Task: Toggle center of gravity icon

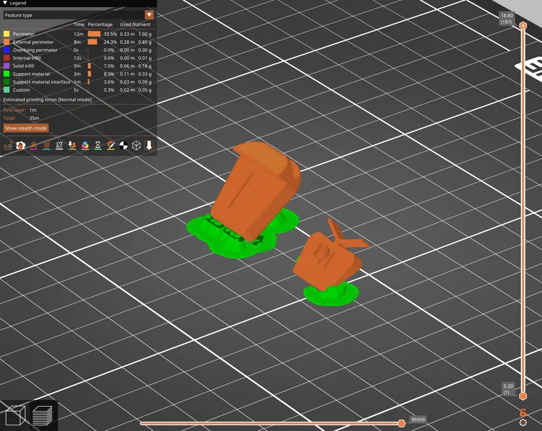Action: pyautogui.click(x=124, y=146)
